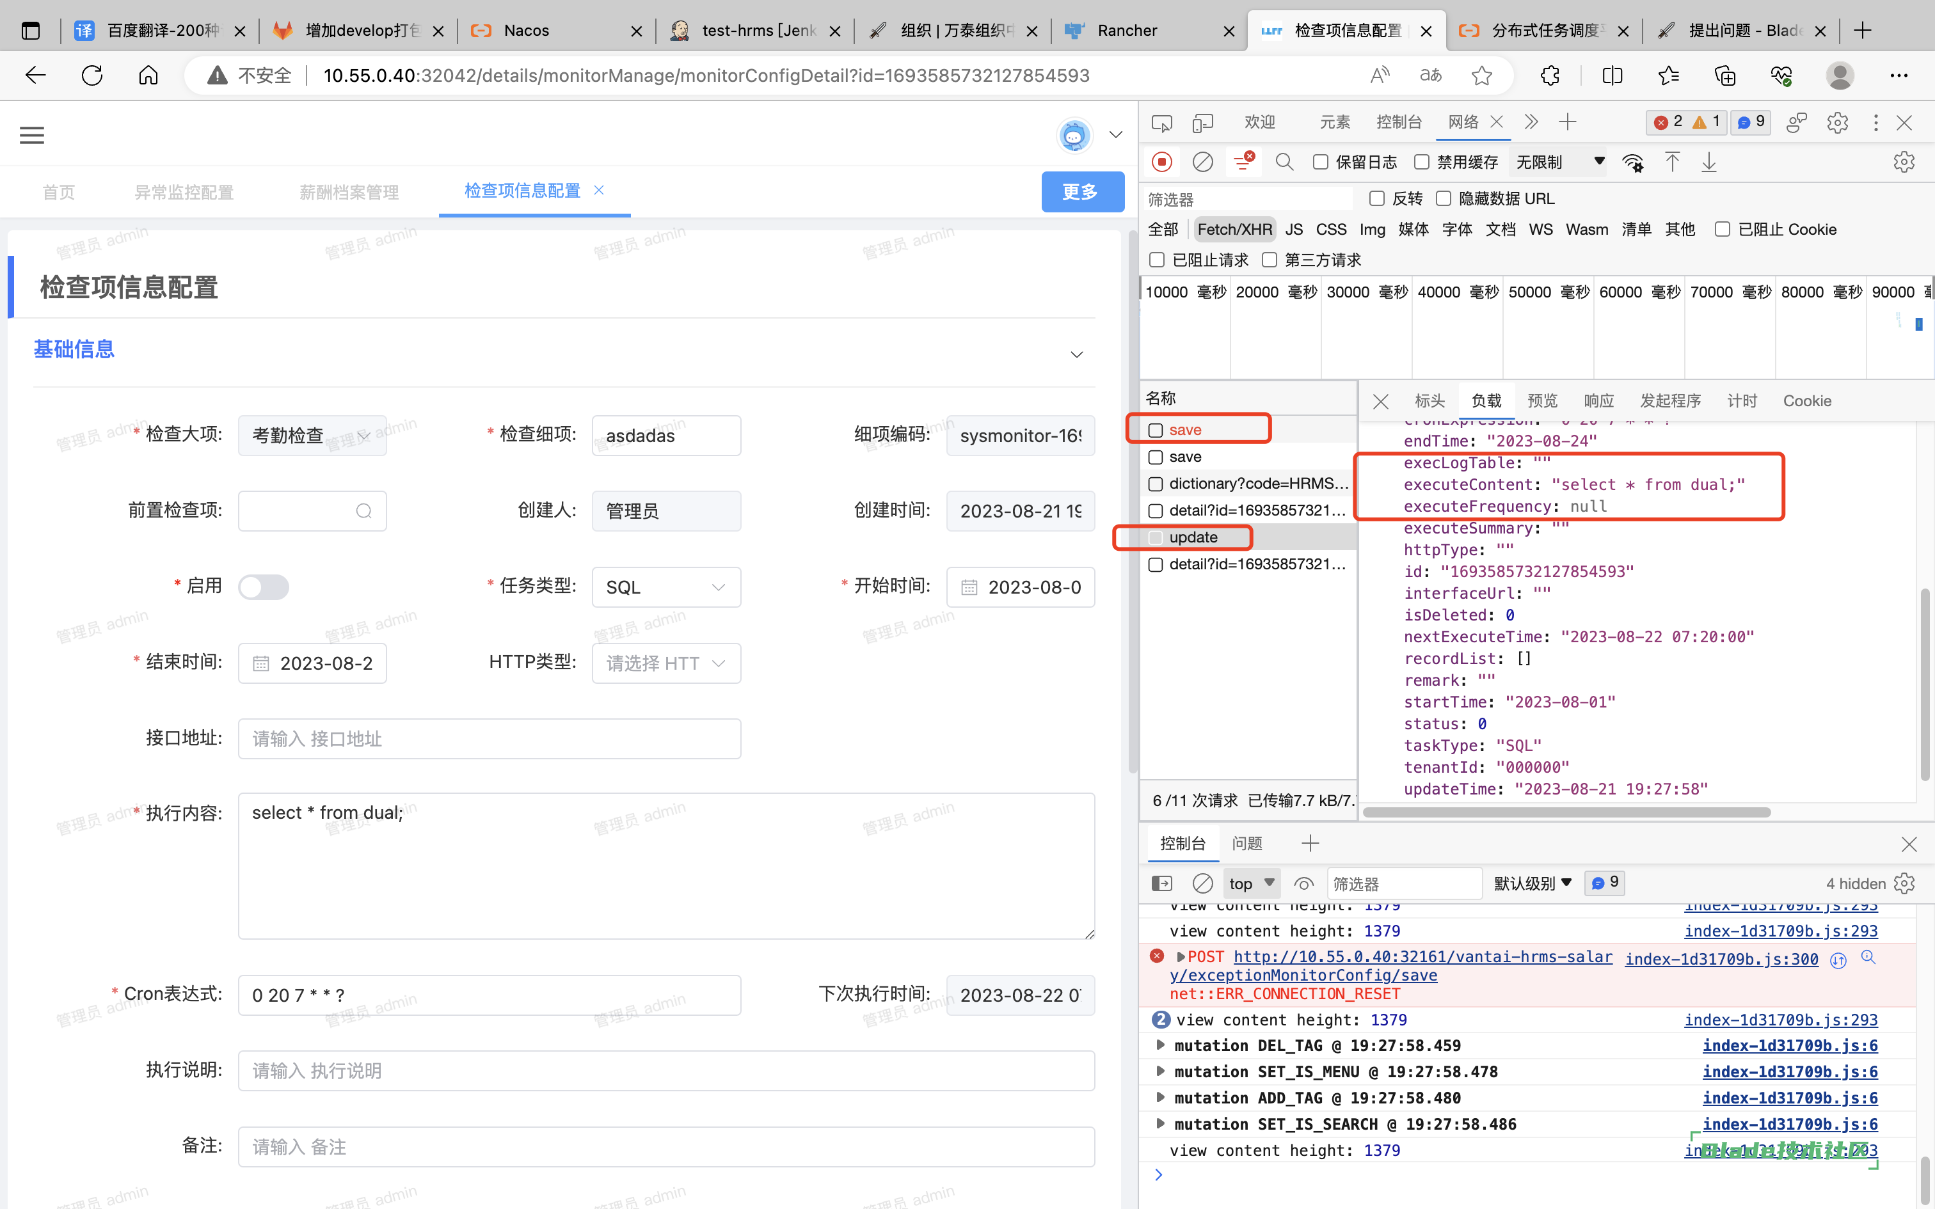This screenshot has width=1935, height=1209.
Task: Clear the network log
Action: coord(1202,162)
